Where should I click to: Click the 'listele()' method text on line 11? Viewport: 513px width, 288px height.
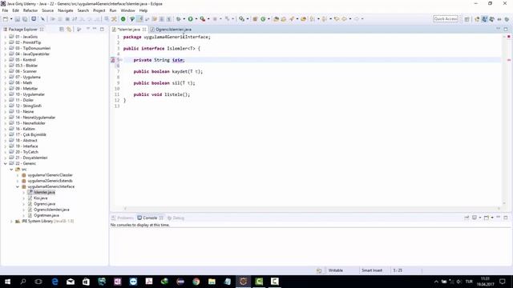pyautogui.click(x=177, y=94)
